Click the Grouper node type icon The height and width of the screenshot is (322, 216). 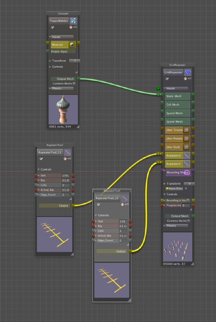pos(73,21)
